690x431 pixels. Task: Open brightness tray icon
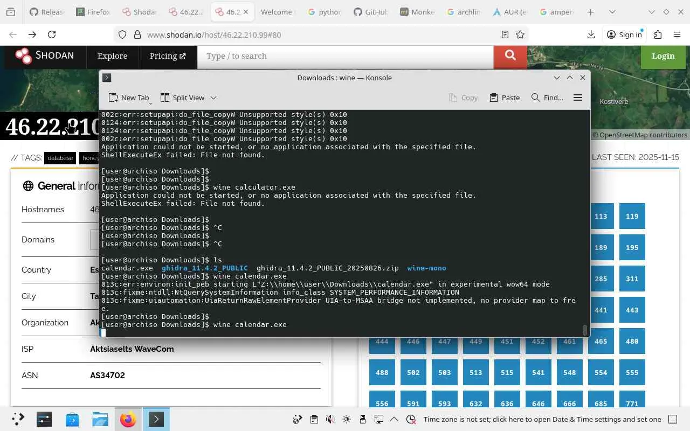pos(347,419)
